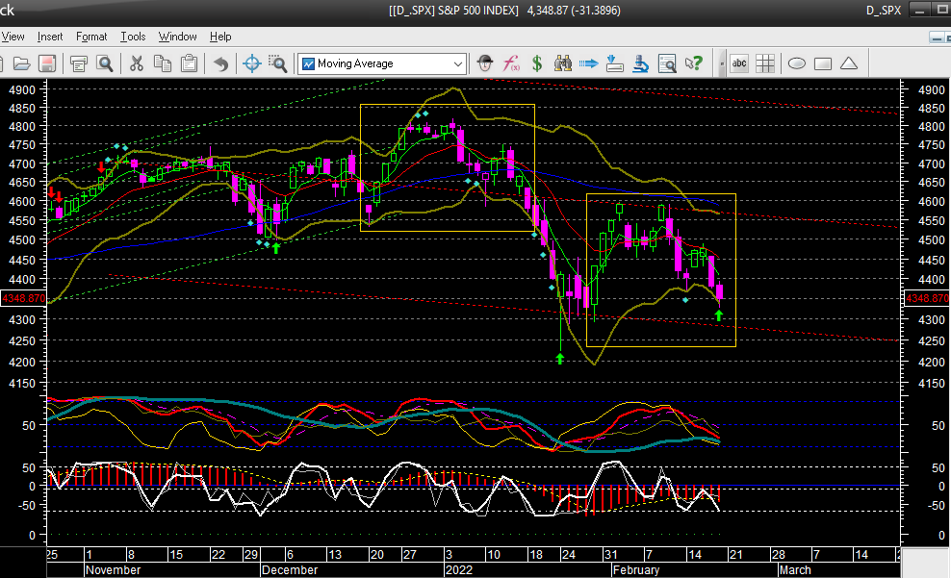Viewport: 951px width, 578px height.
Task: Undo the last action with the arrow icon
Action: tap(220, 63)
